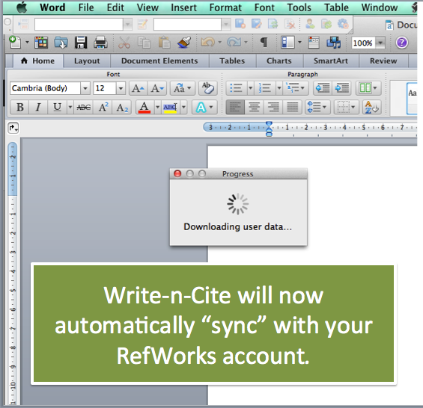The image size is (423, 408).
Task: Click the Print icon
Action: pos(100,43)
